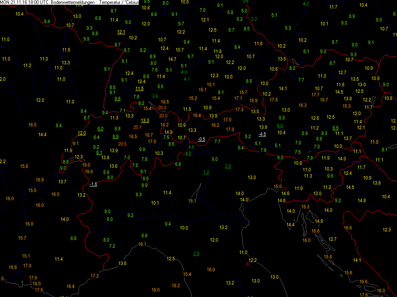This screenshot has width=397, height=297.
Task: Click the green 6.4 value
Action: (x=96, y=137)
